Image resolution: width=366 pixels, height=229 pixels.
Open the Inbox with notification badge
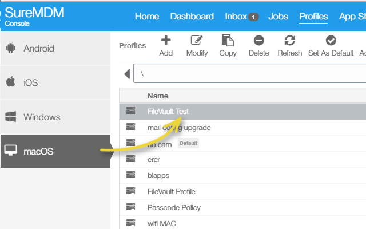[241, 17]
